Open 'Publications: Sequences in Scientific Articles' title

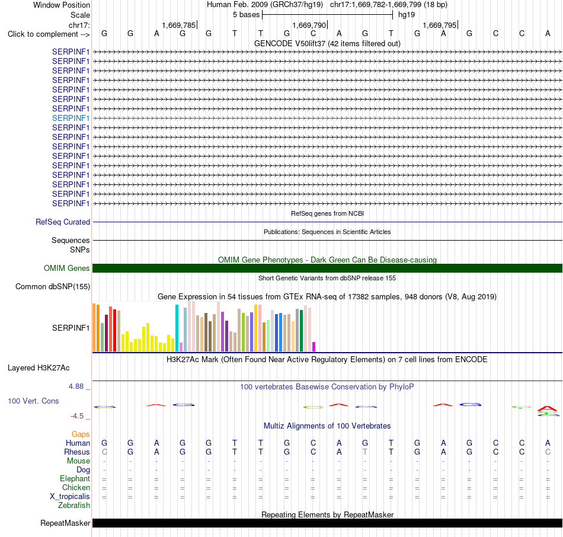tap(327, 232)
